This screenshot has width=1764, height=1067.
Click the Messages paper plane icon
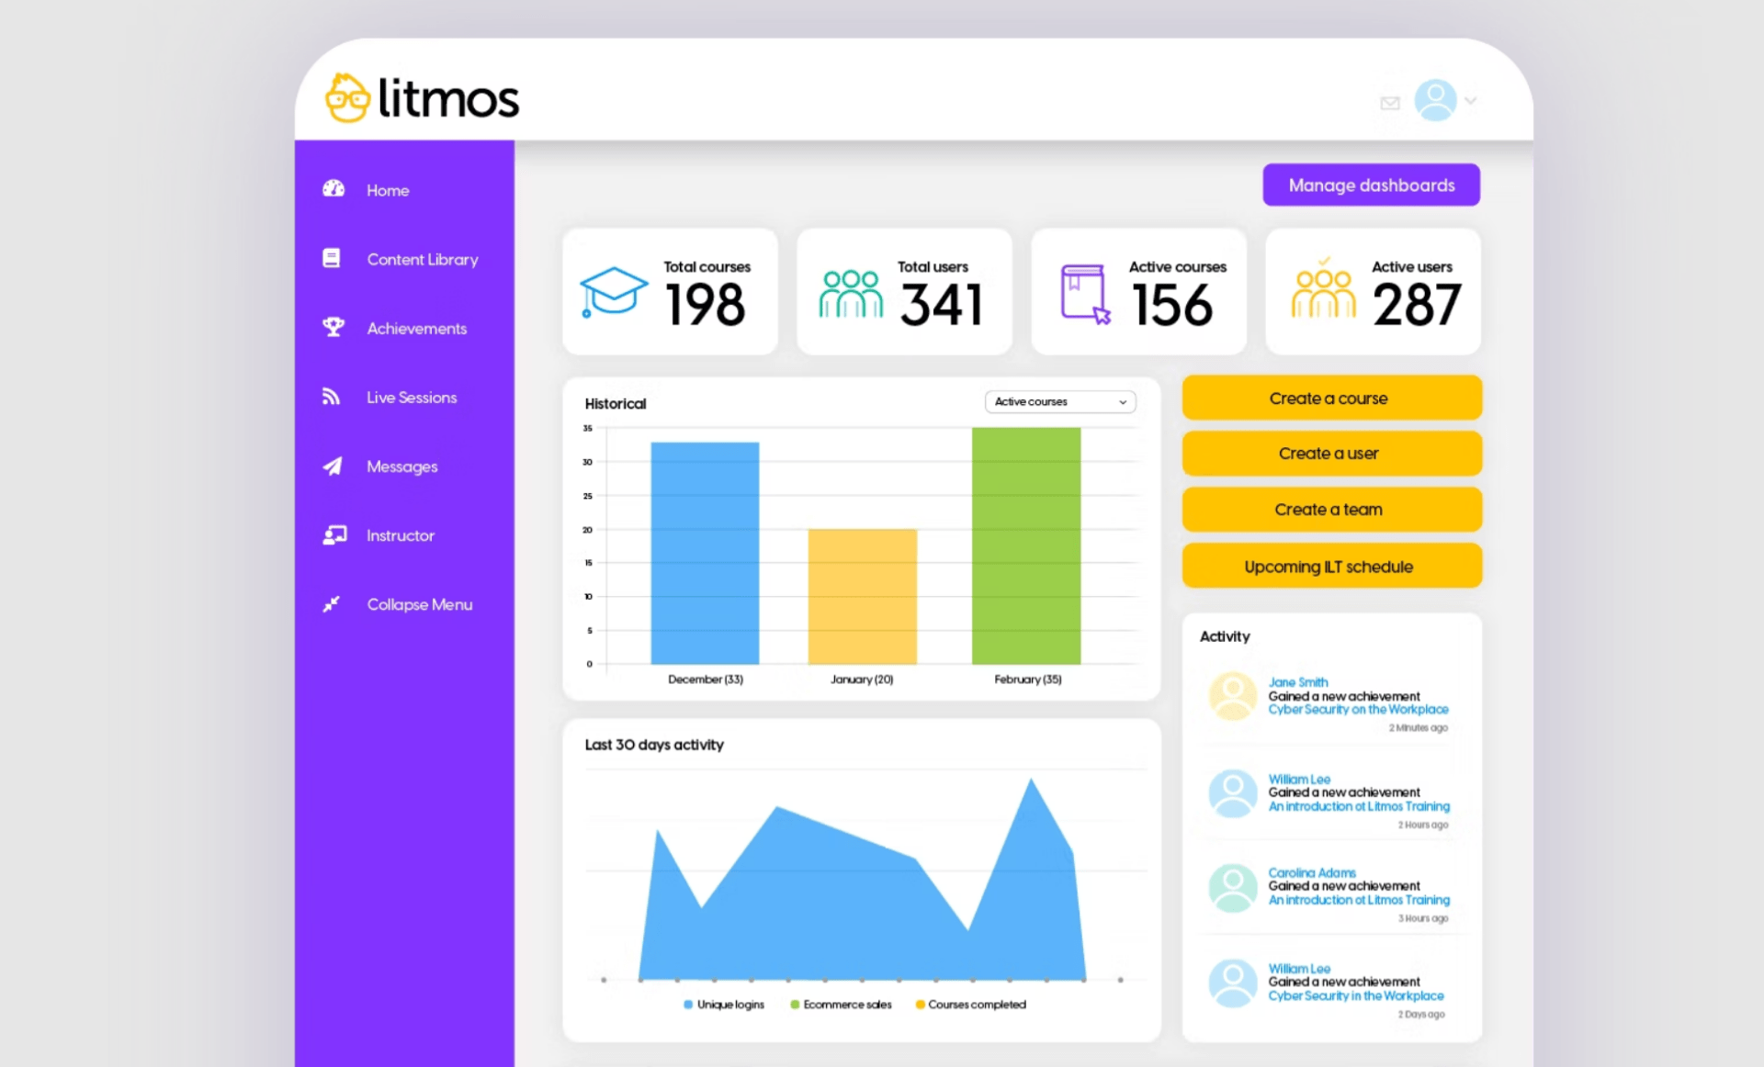click(x=333, y=466)
